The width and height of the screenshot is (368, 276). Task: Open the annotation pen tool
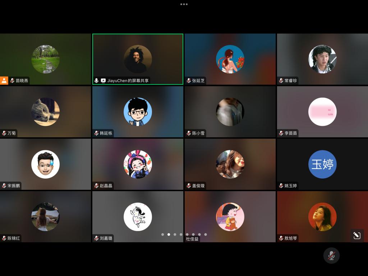(x=357, y=235)
